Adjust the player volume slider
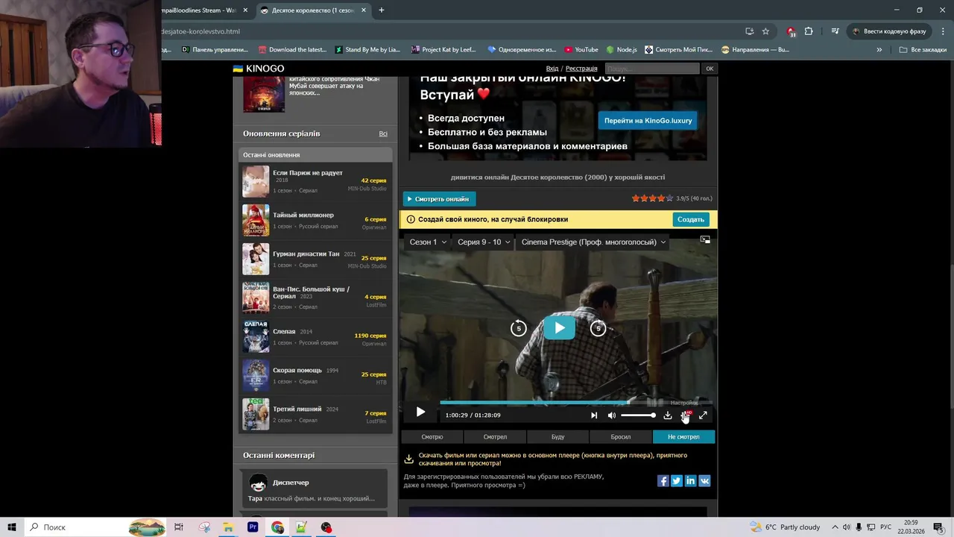The height and width of the screenshot is (537, 954). [x=638, y=415]
